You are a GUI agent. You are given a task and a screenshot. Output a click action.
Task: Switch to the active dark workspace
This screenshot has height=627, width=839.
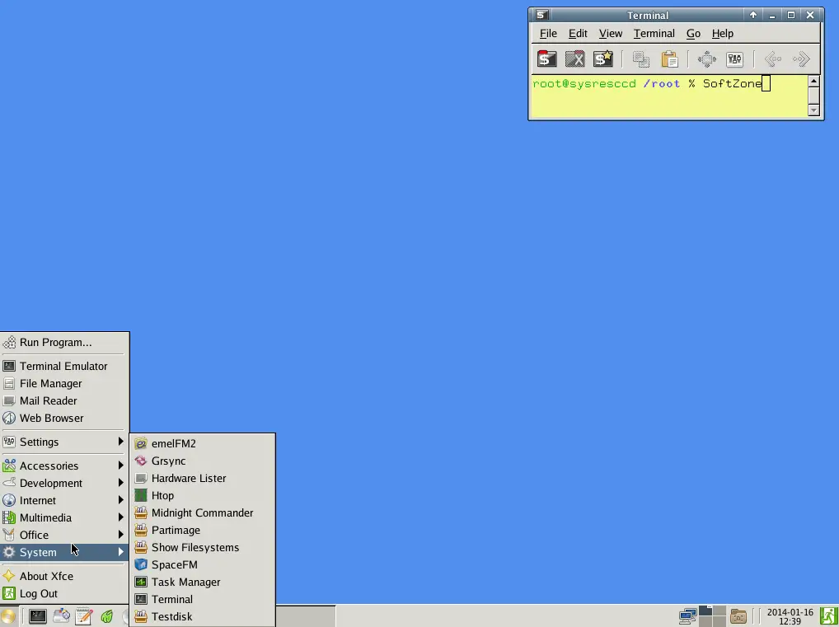coord(705,611)
